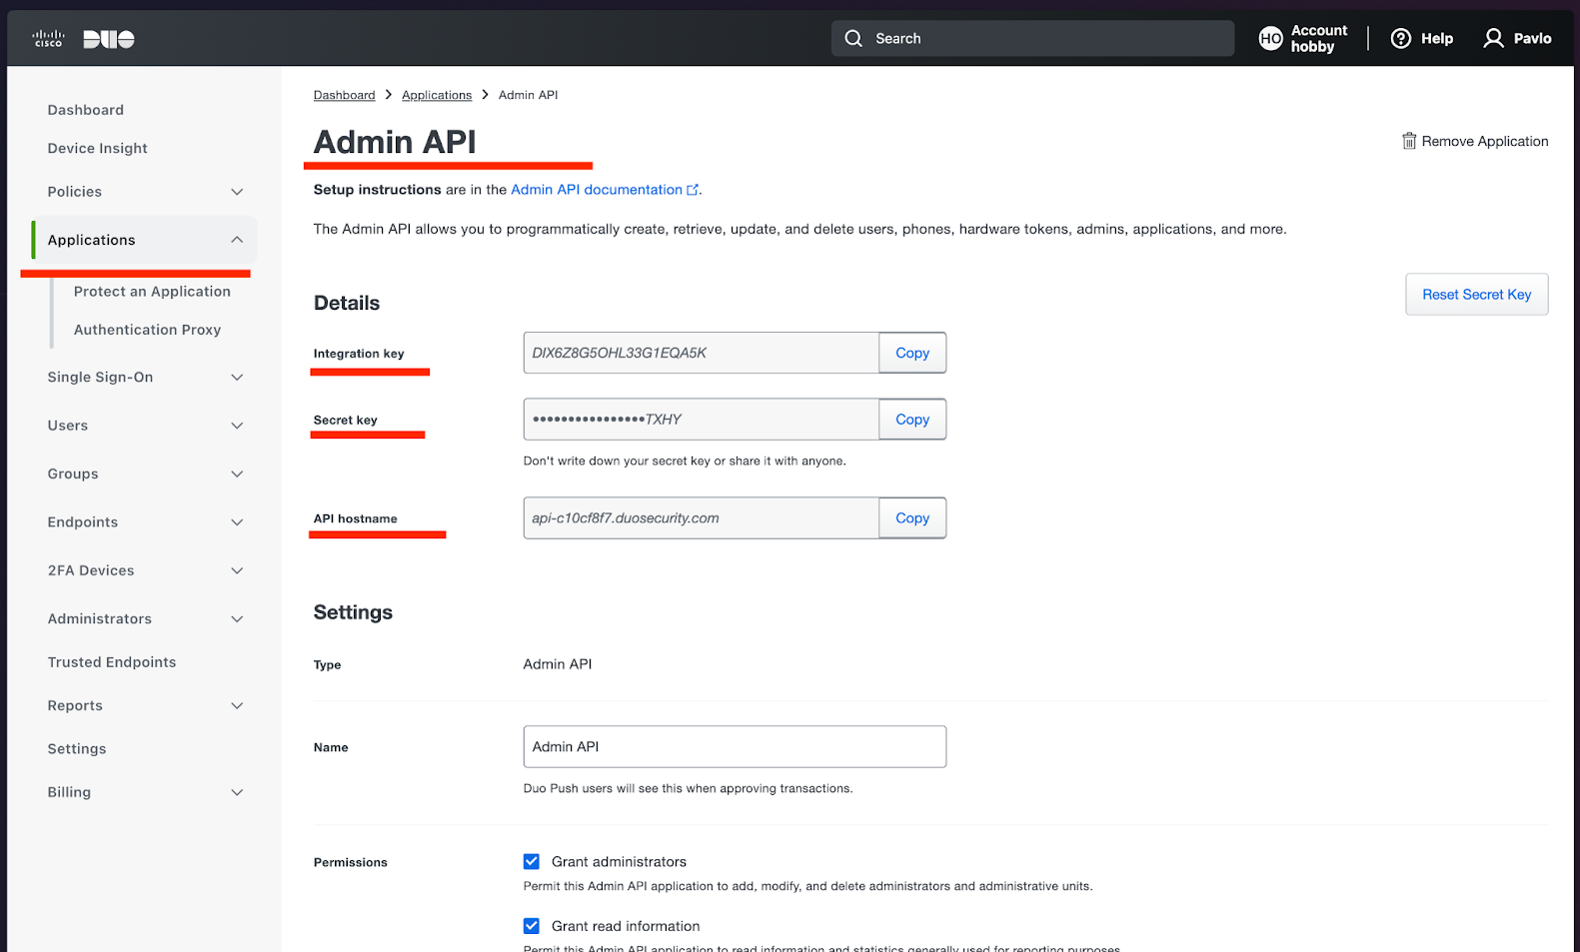1580x952 pixels.
Task: Click the HO account avatar icon
Action: click(1270, 39)
